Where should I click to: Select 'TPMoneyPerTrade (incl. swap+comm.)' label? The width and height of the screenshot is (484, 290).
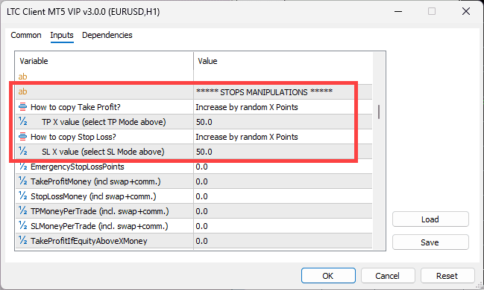100,211
